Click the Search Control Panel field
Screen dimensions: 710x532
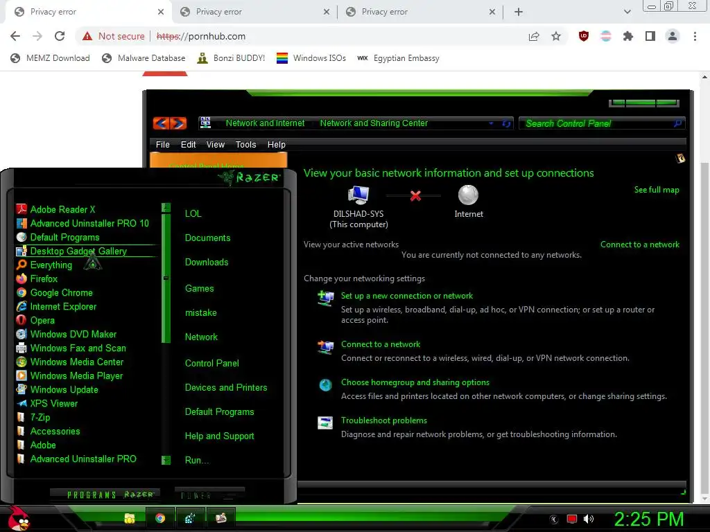pyautogui.click(x=602, y=123)
